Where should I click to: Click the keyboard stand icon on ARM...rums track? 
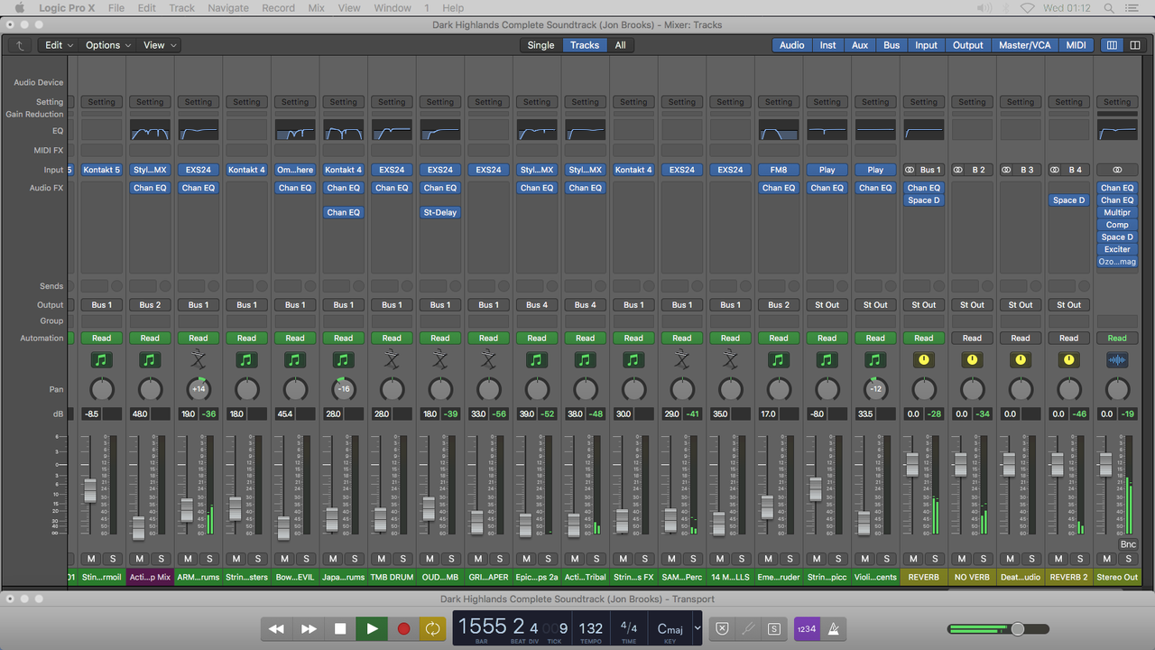point(199,360)
